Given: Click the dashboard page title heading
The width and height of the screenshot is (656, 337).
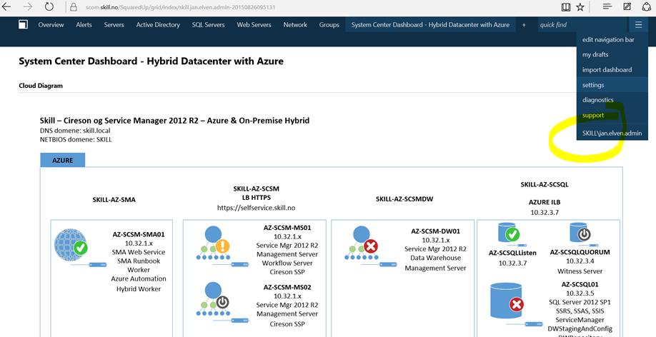Looking at the screenshot, I should point(151,61).
